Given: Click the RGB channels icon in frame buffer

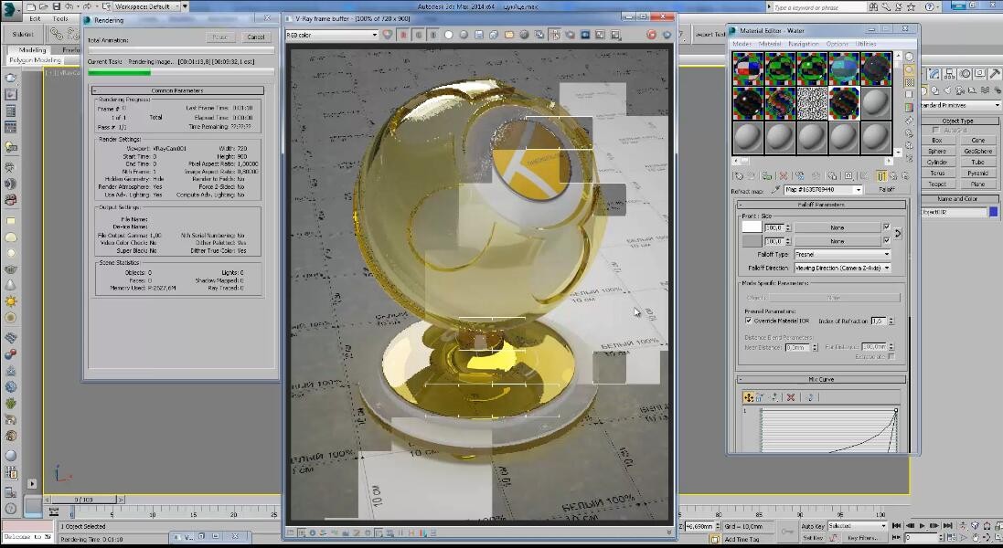Looking at the screenshot, I should click(388, 35).
